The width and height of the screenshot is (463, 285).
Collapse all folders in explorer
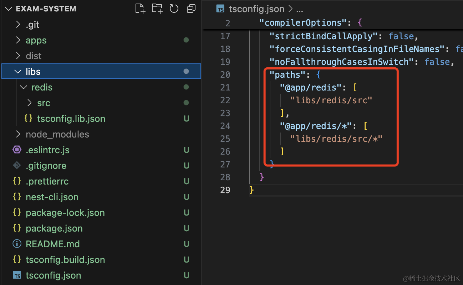pos(191,9)
